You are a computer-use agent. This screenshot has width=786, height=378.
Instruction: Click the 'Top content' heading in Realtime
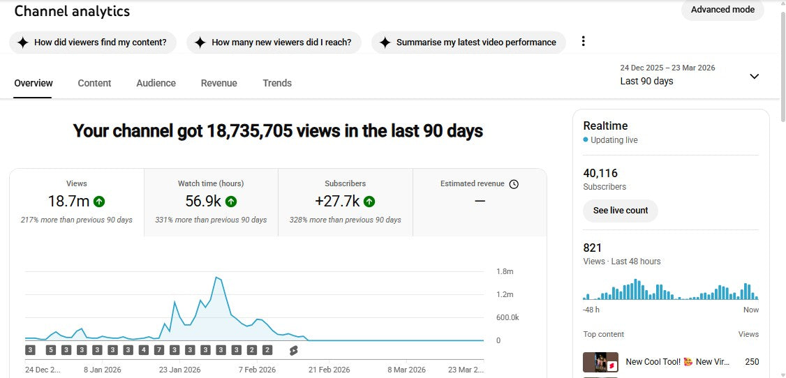[604, 335]
